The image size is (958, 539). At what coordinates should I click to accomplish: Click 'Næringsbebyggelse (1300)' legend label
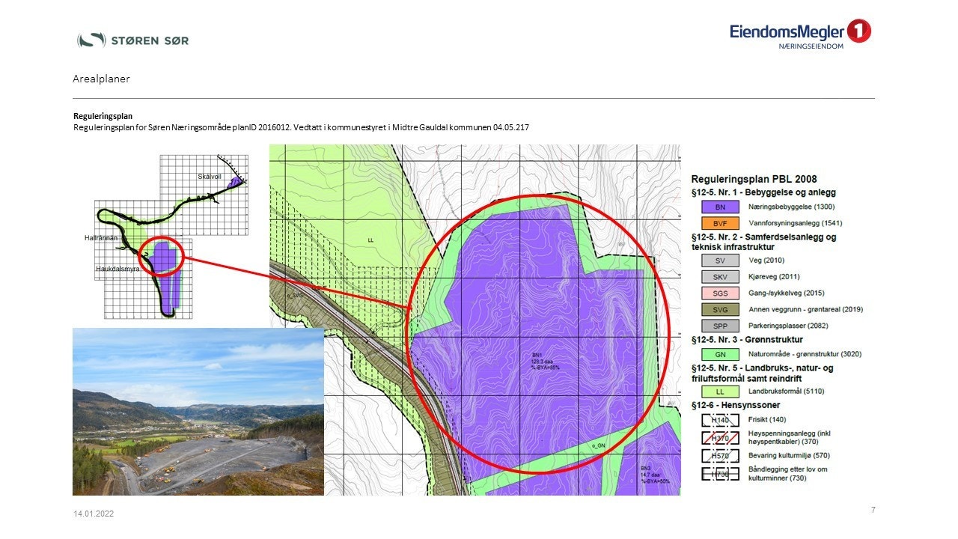792,207
